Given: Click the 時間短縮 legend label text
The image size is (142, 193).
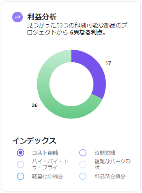Looking at the screenshot, I should 105,153.
